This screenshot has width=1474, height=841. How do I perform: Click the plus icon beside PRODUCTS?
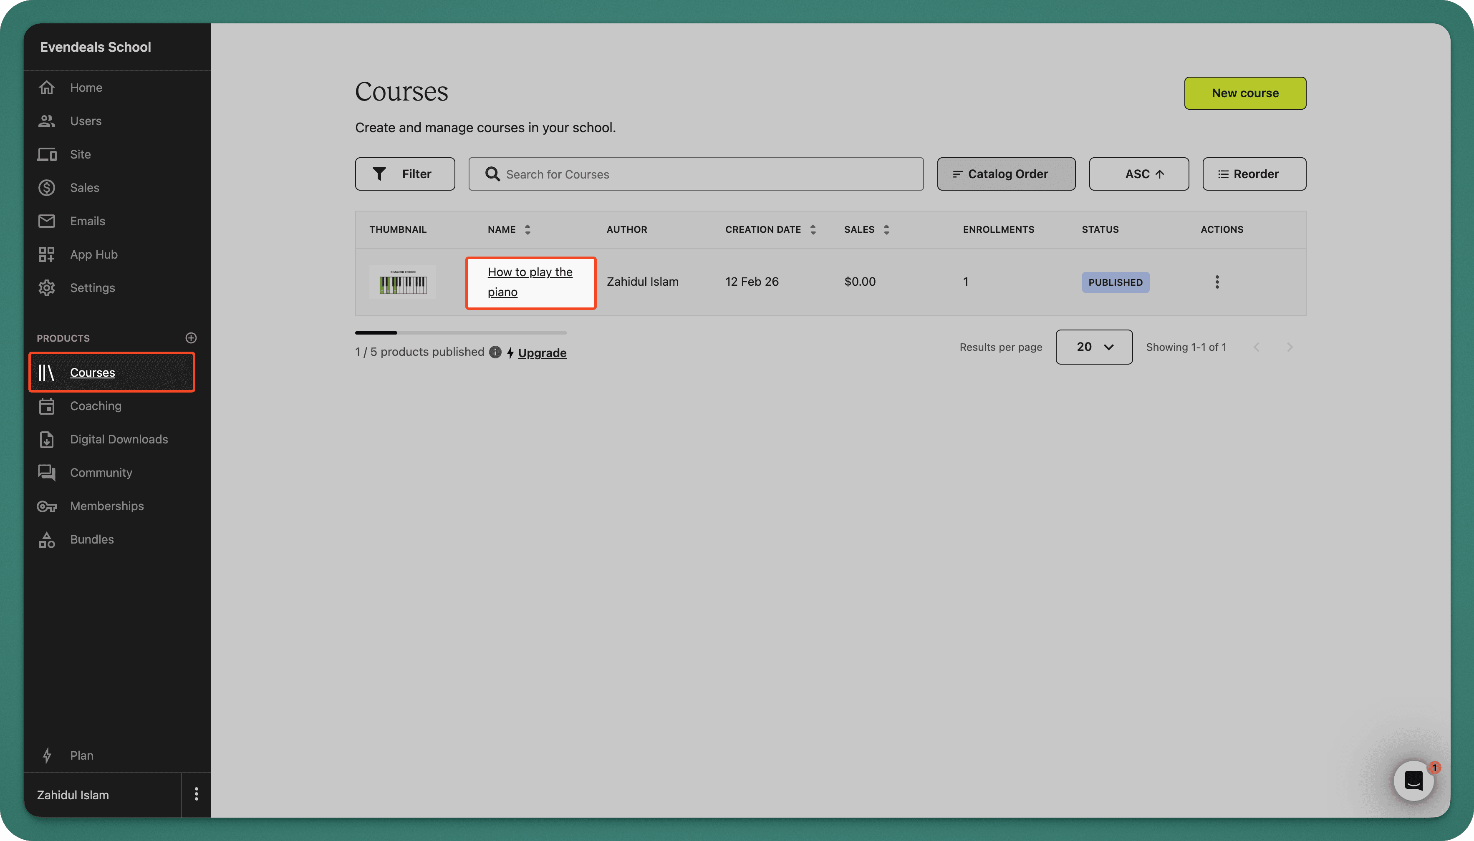tap(191, 338)
